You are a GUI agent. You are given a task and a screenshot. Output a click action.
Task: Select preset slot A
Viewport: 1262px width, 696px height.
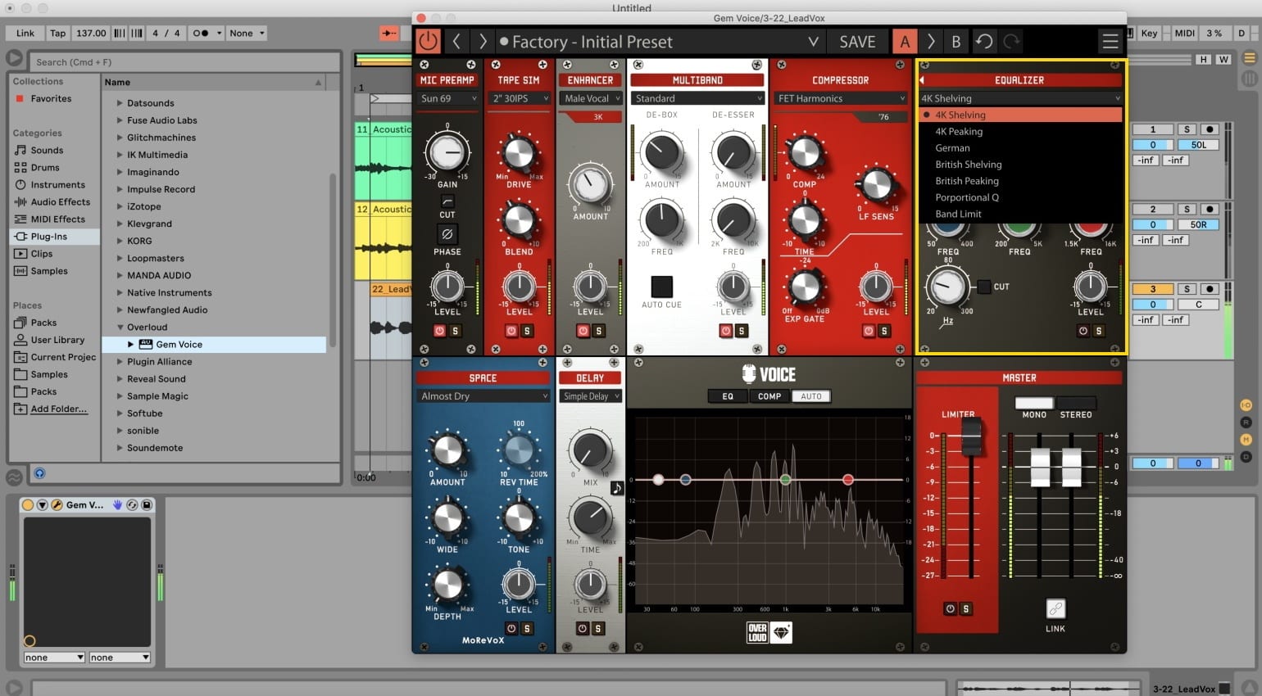point(905,42)
